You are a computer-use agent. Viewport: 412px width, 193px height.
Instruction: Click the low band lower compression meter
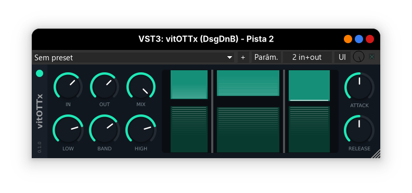coord(189,129)
